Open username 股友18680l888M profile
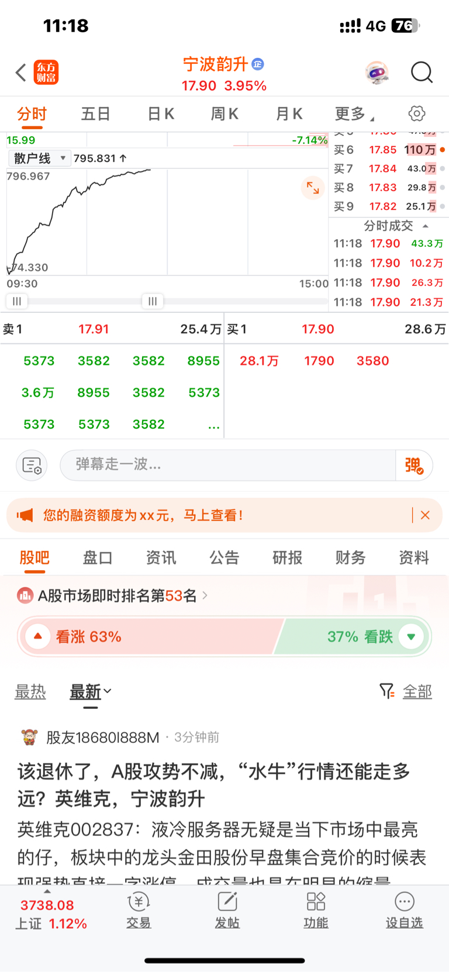 (x=103, y=737)
